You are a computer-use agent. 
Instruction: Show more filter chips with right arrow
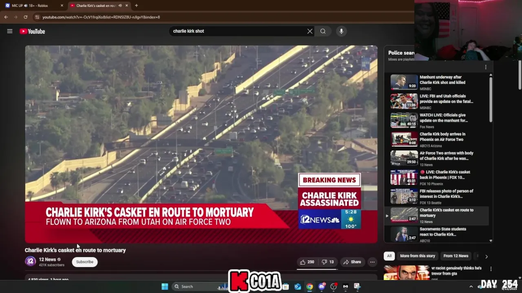click(x=486, y=256)
